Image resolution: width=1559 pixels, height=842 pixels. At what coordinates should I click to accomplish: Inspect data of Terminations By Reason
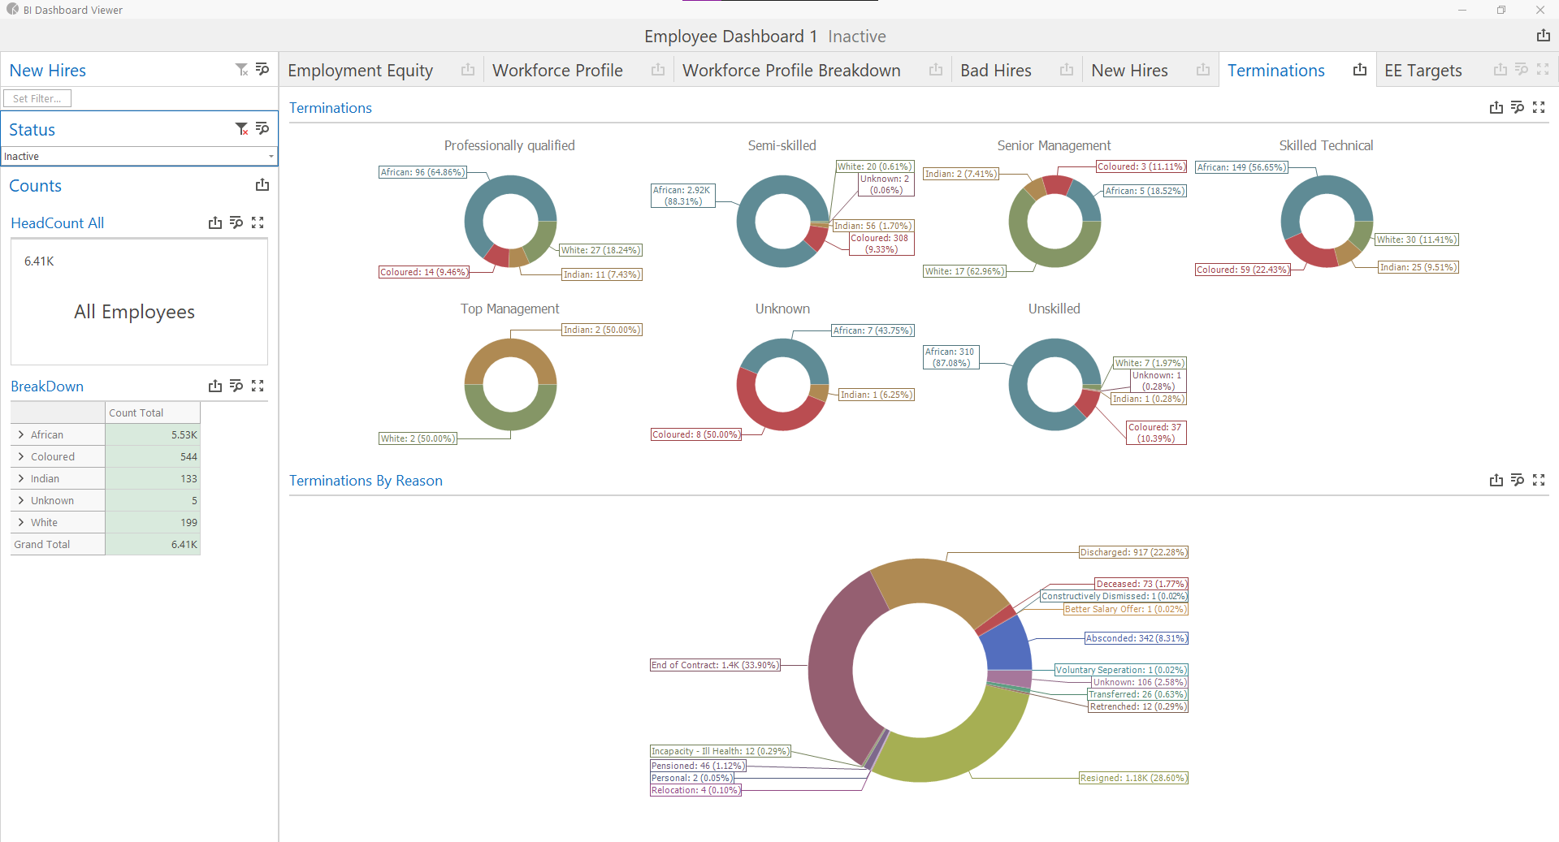(1518, 480)
